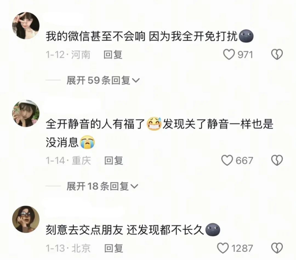
Task: Reply to the Beijing comment
Action: click(114, 248)
